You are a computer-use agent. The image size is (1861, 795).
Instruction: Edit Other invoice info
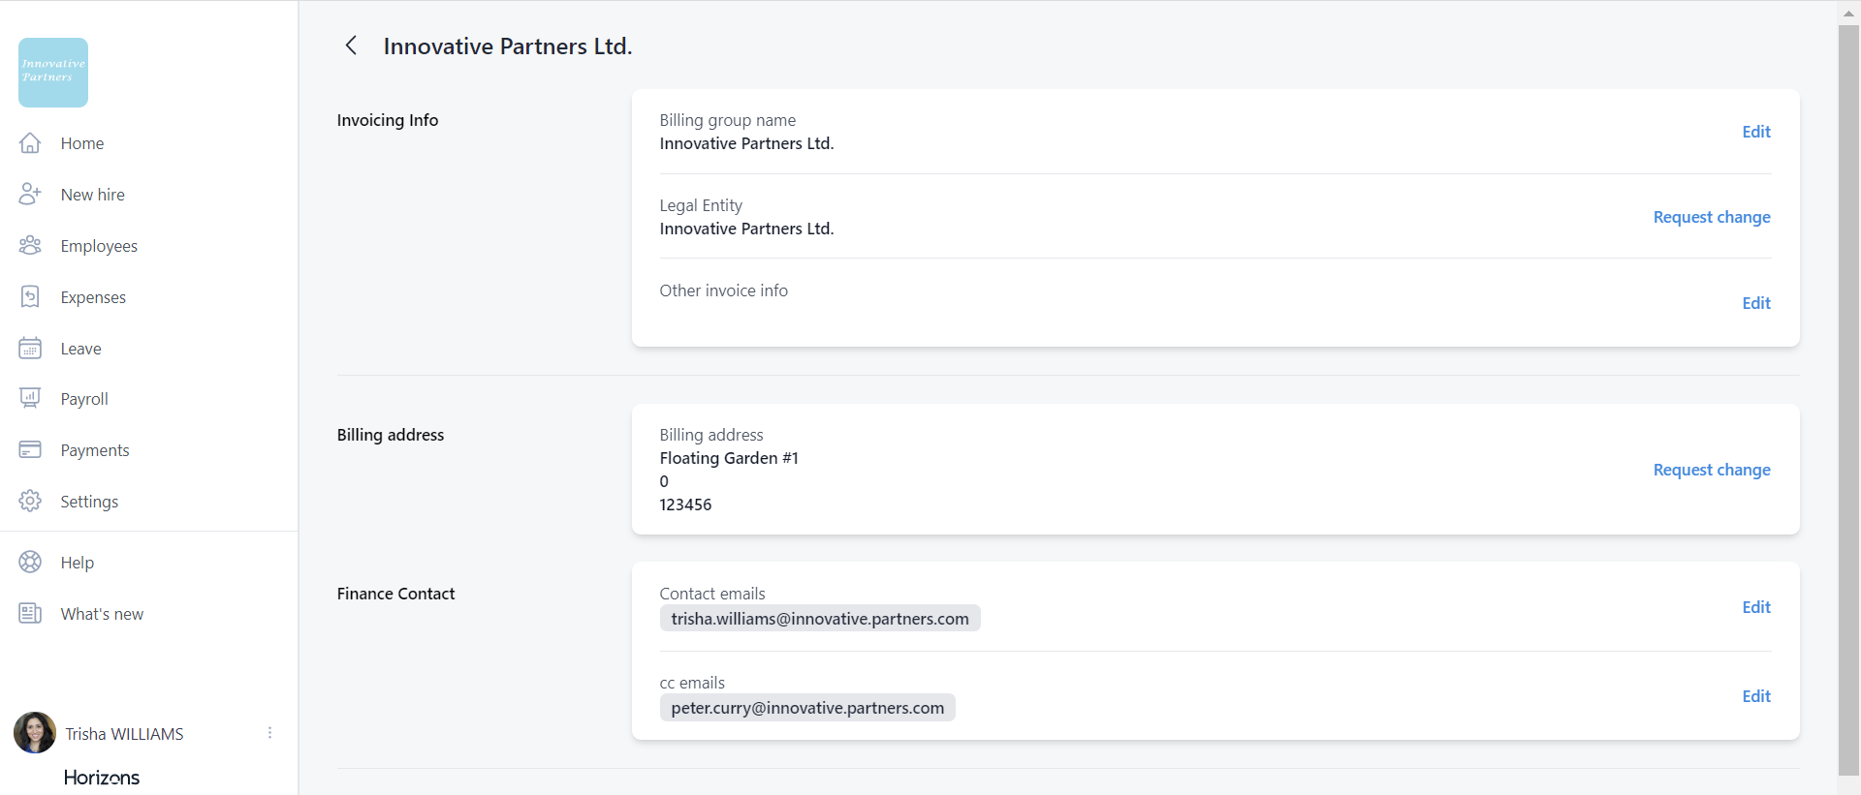[x=1755, y=303]
